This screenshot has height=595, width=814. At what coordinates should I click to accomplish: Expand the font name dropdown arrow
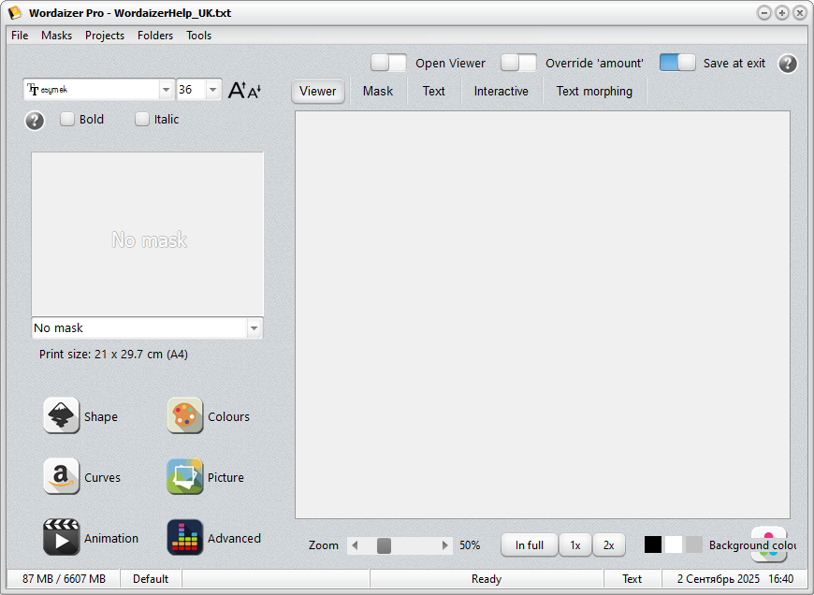coord(166,90)
